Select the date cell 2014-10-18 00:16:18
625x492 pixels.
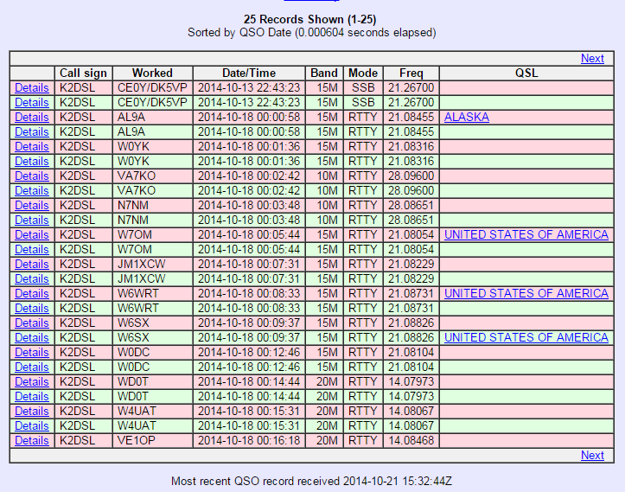249,441
